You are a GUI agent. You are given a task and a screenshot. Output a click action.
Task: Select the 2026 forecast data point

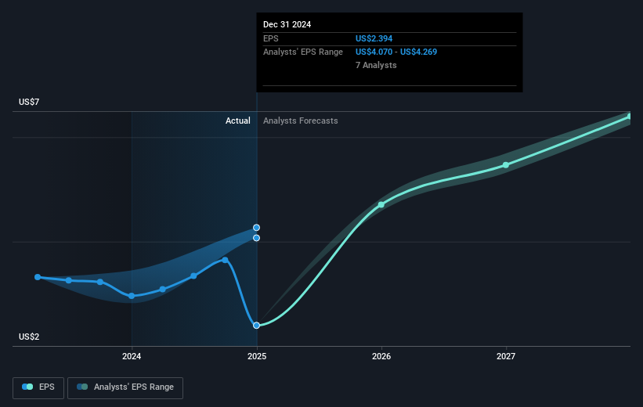[x=381, y=204]
